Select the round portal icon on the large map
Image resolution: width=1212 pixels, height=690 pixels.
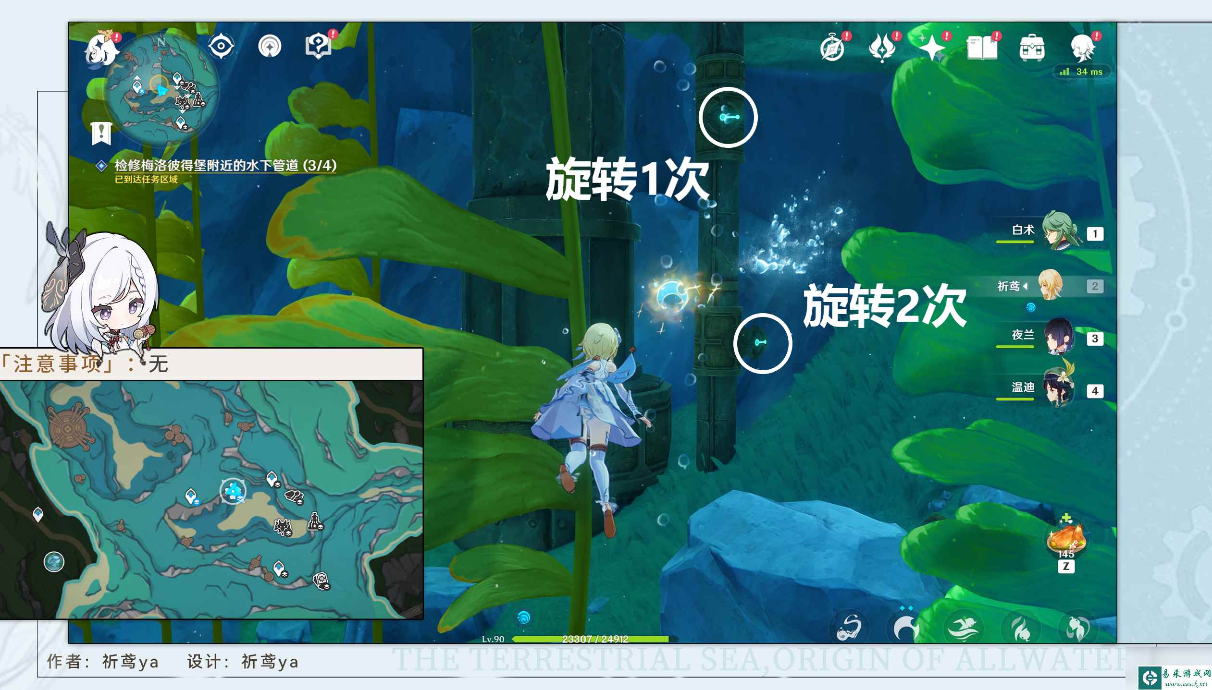[x=54, y=562]
